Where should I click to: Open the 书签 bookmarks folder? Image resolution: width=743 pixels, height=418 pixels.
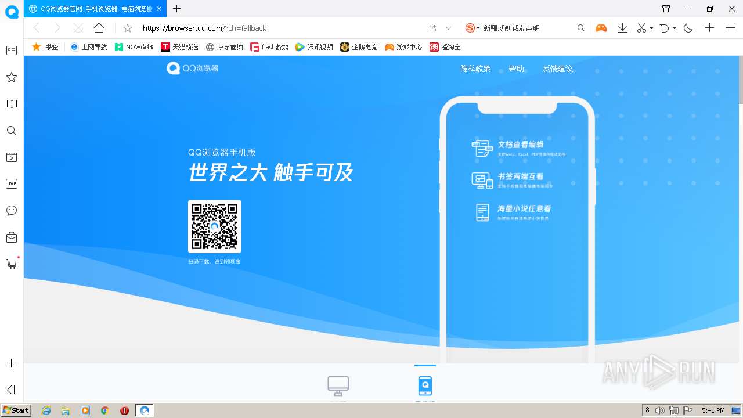[x=45, y=47]
